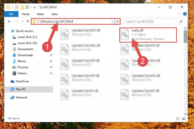Open the Customize Quick Access Toolbar dropdown

pyautogui.click(x=34, y=7)
